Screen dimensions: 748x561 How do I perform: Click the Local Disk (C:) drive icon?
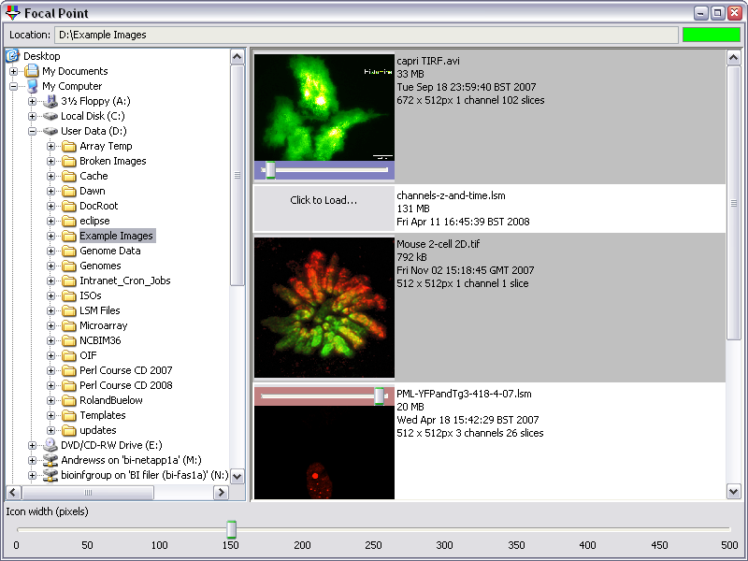tap(50, 116)
